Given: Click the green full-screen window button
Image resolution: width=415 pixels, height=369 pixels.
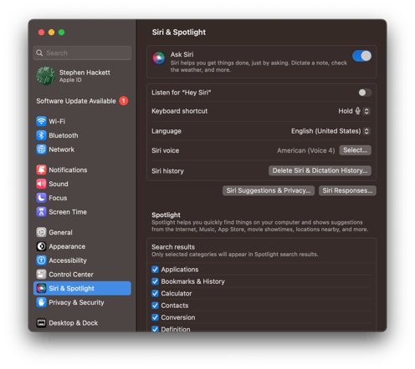Looking at the screenshot, I should coord(61,33).
